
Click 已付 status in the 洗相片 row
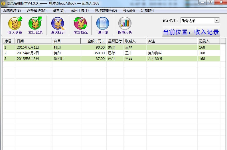tap(115, 59)
